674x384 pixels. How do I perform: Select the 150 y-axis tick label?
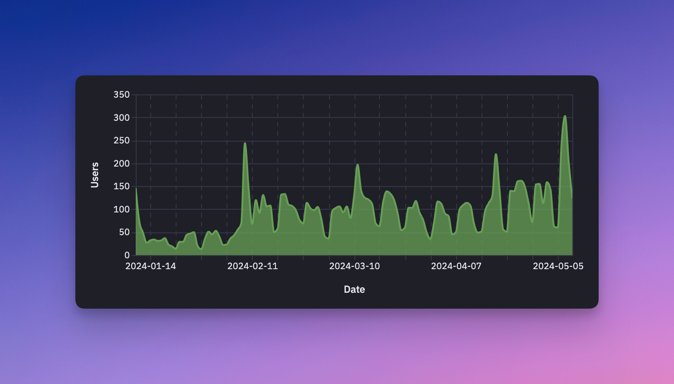click(x=122, y=187)
